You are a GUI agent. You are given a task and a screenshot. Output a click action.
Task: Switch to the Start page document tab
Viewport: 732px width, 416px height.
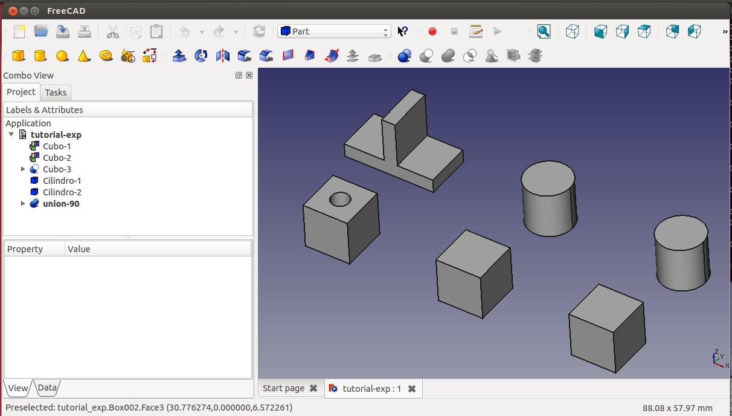point(283,389)
